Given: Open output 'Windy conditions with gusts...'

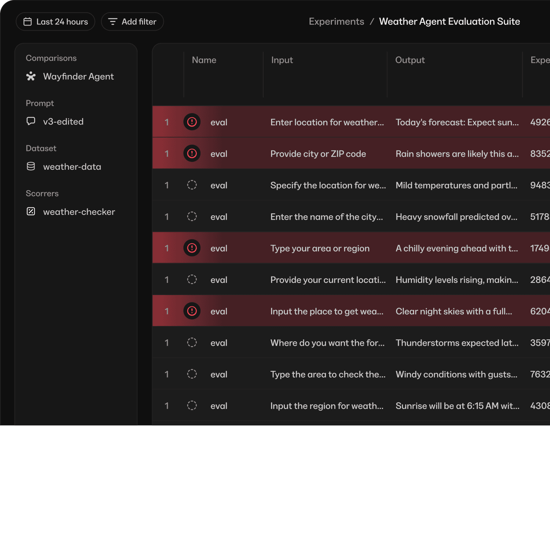Looking at the screenshot, I should click(x=456, y=374).
